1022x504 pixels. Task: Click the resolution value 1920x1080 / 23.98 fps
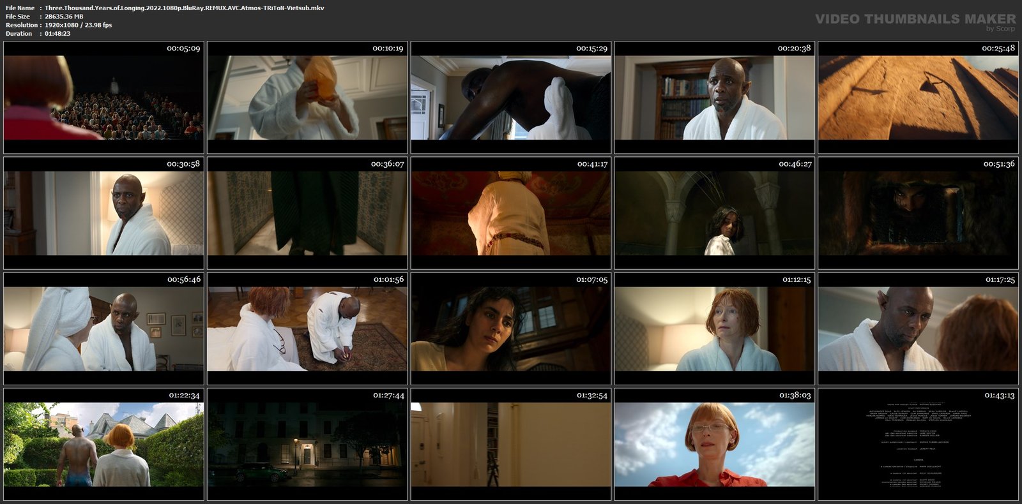[x=79, y=25]
